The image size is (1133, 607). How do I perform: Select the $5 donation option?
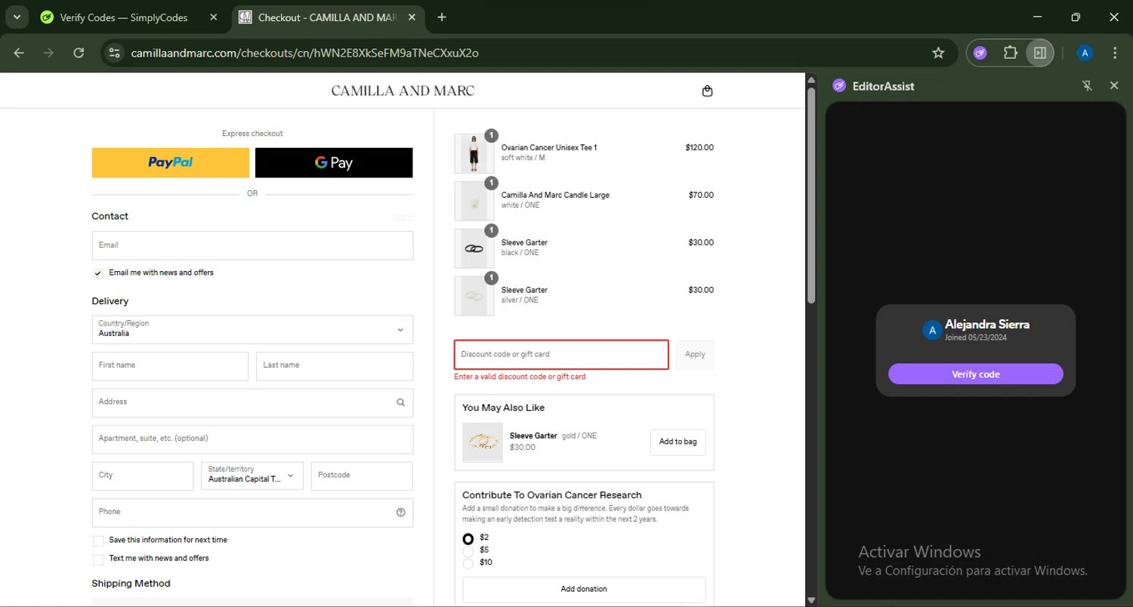[468, 550]
